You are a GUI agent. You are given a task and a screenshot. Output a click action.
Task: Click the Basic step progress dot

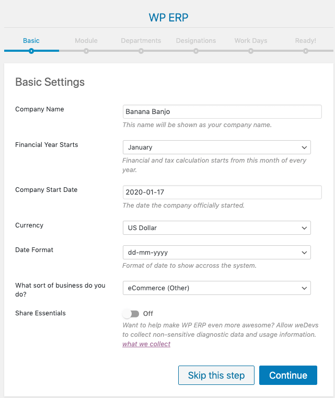pos(31,51)
